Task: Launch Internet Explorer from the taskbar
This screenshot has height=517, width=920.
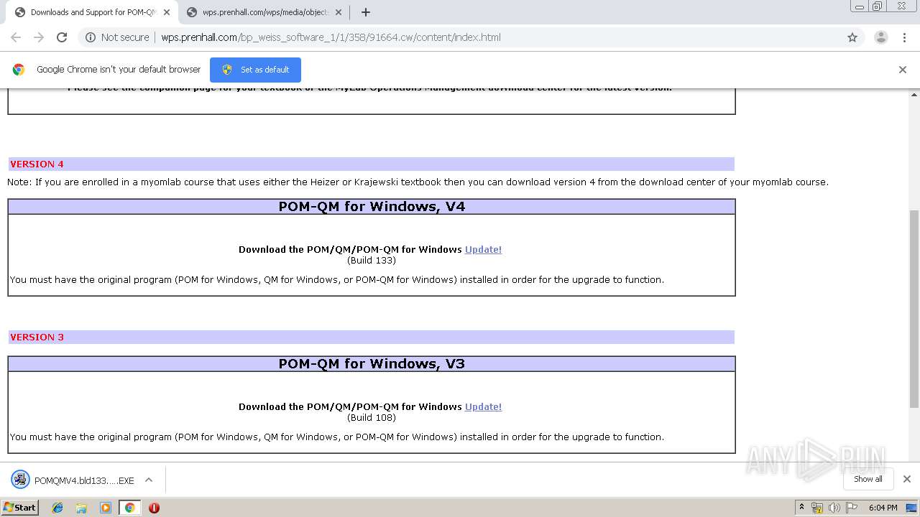Action: point(57,507)
